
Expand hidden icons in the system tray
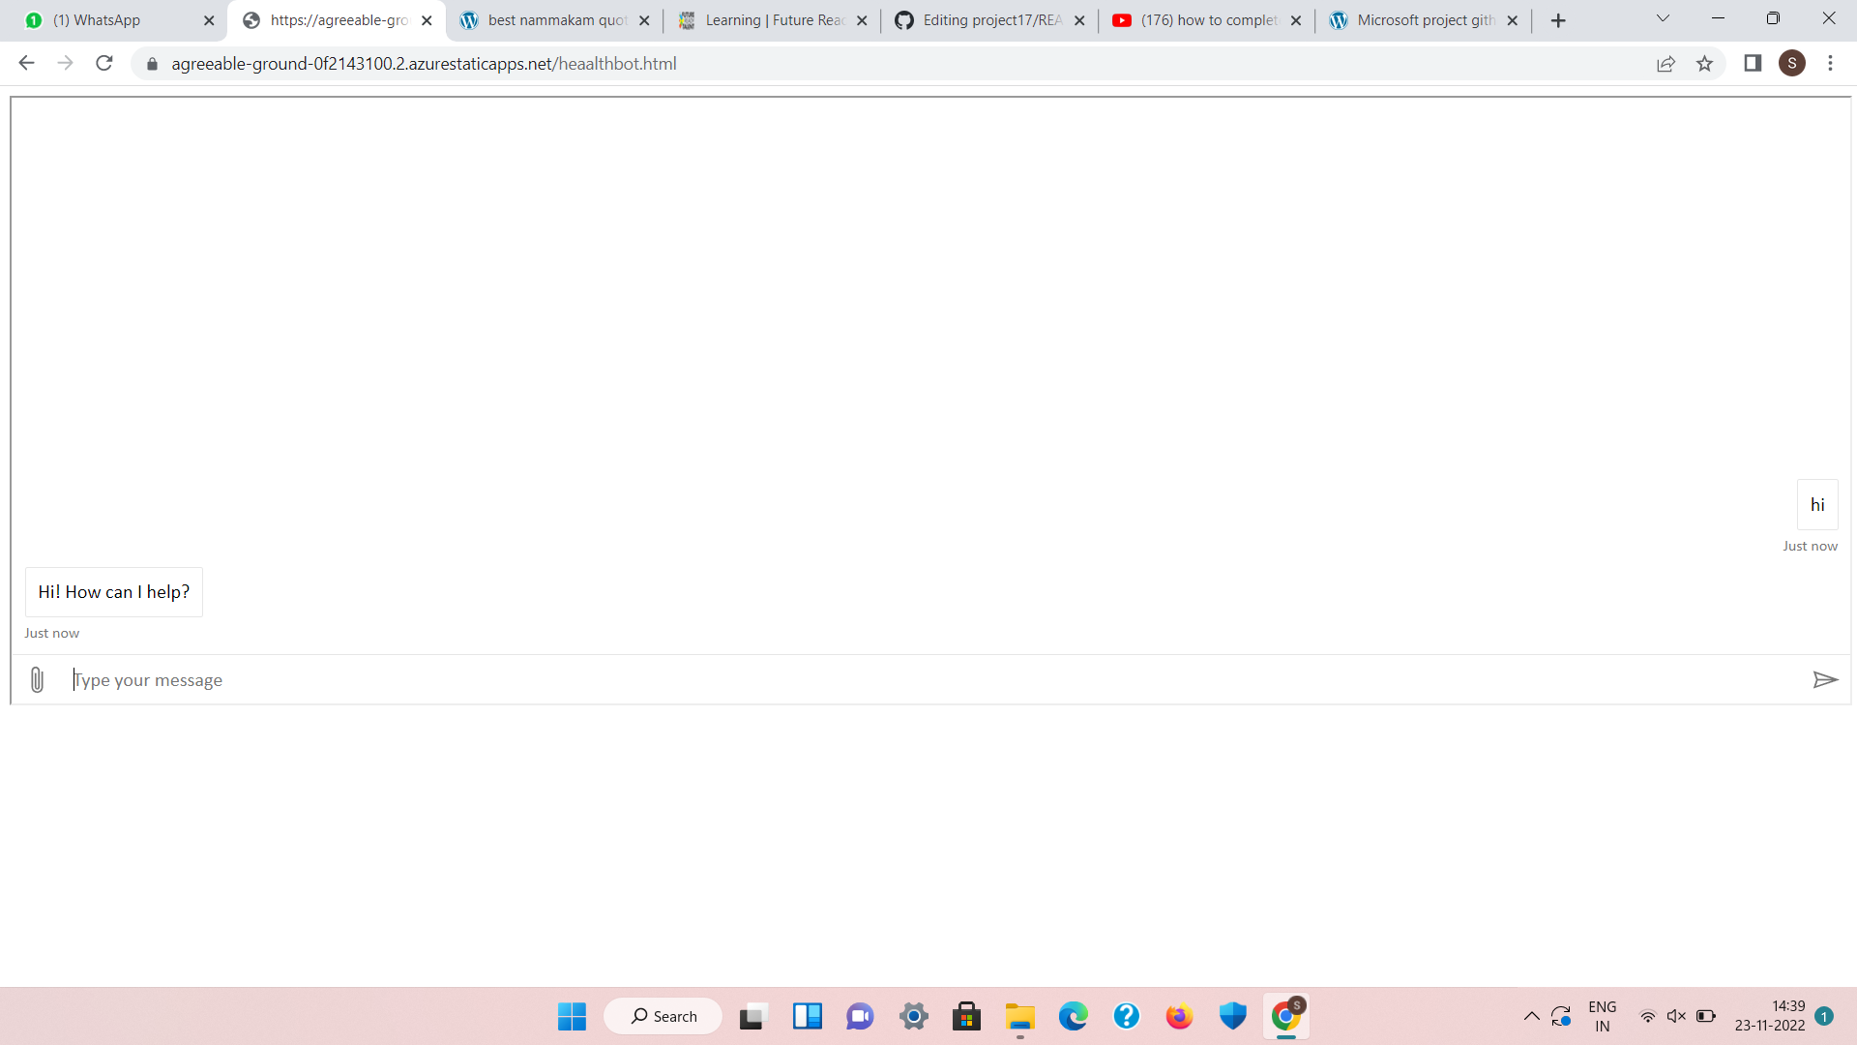pyautogui.click(x=1531, y=1016)
